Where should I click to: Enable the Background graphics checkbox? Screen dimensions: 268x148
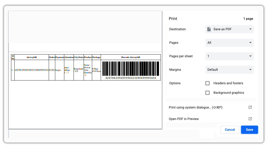click(207, 93)
